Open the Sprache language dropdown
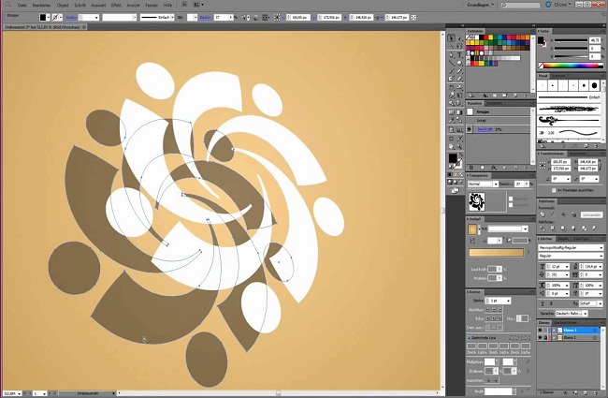This screenshot has width=608, height=398. click(572, 314)
